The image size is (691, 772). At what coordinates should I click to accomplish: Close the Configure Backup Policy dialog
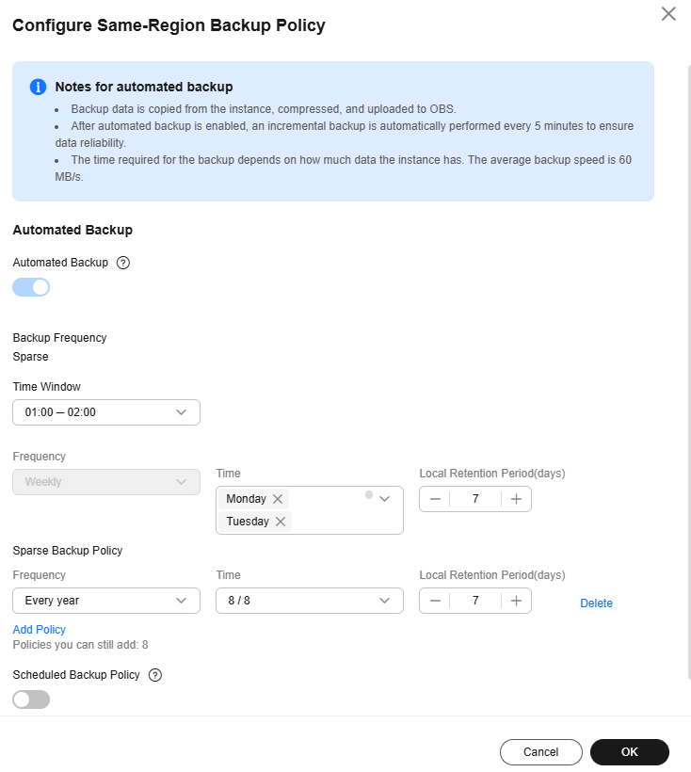coord(668,14)
